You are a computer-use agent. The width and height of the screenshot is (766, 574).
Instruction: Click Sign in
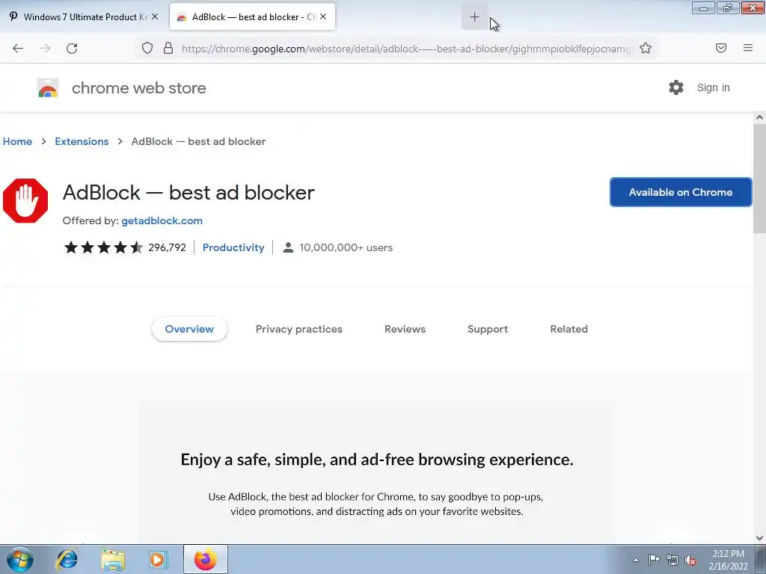pos(713,87)
